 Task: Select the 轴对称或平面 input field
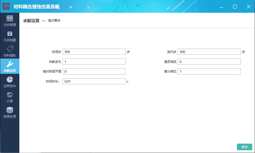point(94,72)
